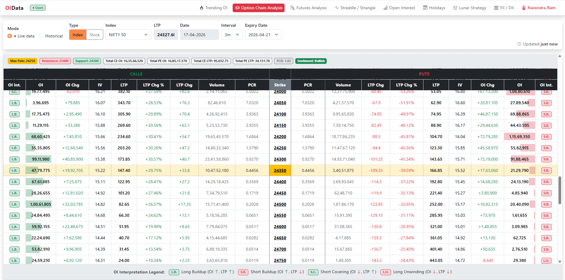The height and width of the screenshot is (280, 565).
Task: Select the Historical mode radio button
Action: pyautogui.click(x=41, y=36)
